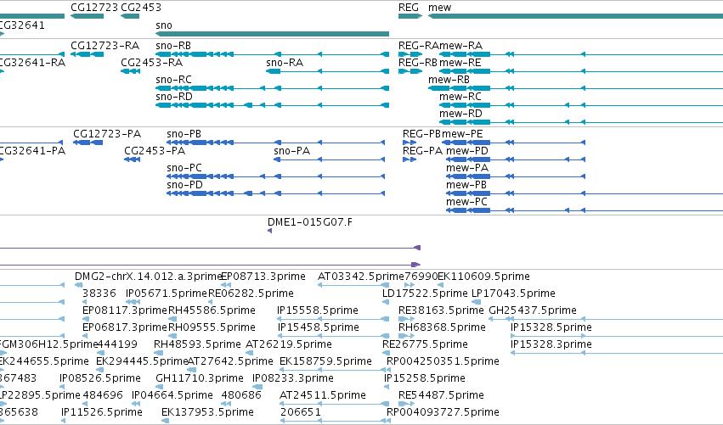The height and width of the screenshot is (425, 723).
Task: Click the GH11710.3prime EST label
Action: [x=200, y=379]
